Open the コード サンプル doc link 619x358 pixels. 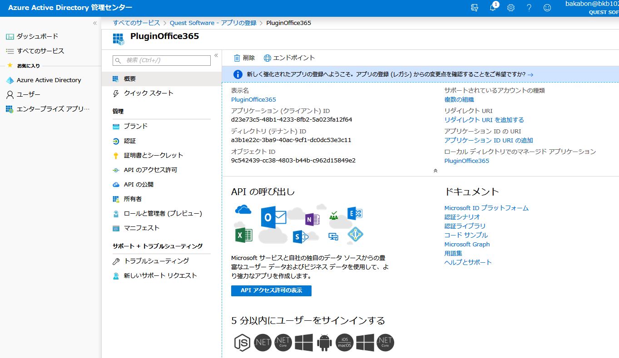click(466, 235)
